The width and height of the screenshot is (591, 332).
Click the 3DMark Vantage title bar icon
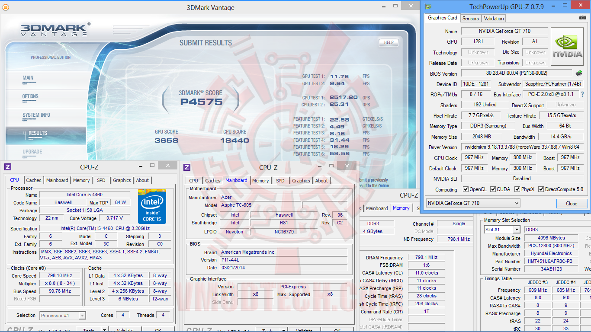(x=5, y=7)
